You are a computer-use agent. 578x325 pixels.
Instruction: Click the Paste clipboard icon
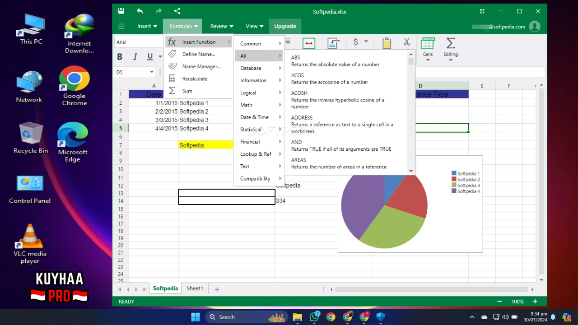387,43
